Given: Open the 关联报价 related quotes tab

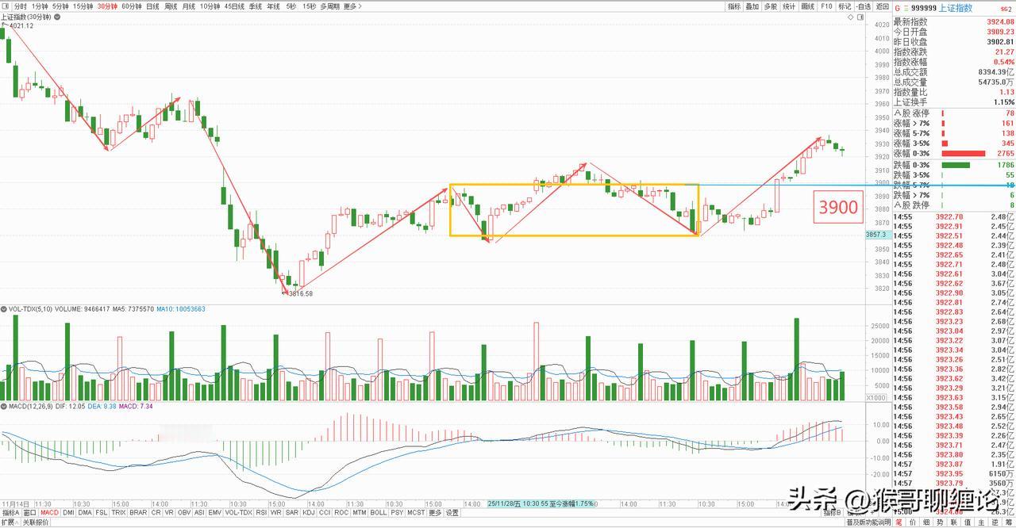Looking at the screenshot, I should pyautogui.click(x=36, y=522).
